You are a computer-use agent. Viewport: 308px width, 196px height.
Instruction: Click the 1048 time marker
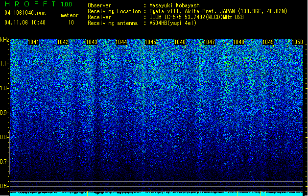(x=238, y=42)
